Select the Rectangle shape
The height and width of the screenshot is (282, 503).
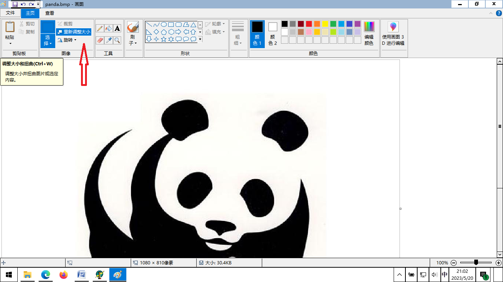171,25
